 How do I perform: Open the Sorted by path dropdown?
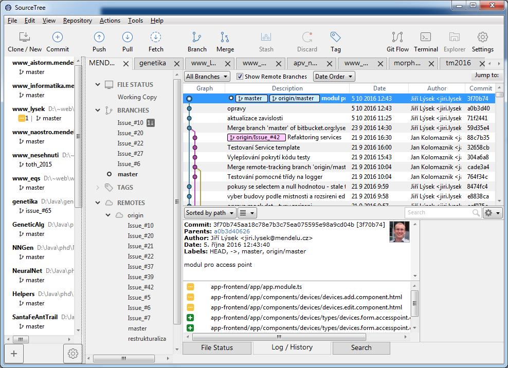(210, 213)
